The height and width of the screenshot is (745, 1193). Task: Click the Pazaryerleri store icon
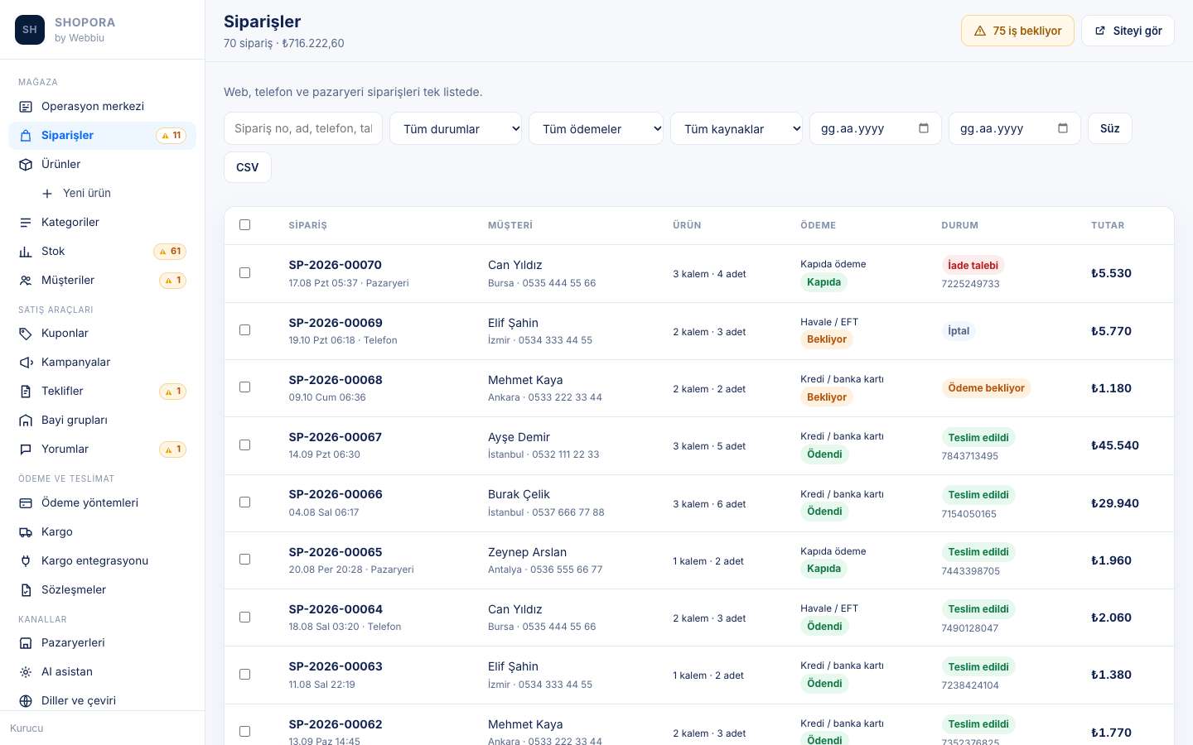coord(26,643)
